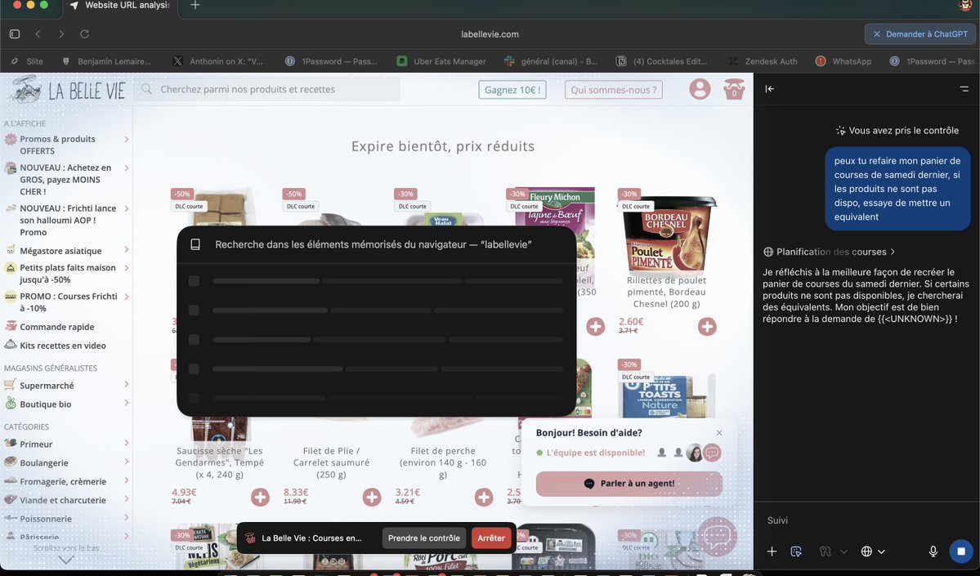Click the Prendre le contrôle button
Screen dimensions: 980x576
tap(423, 538)
